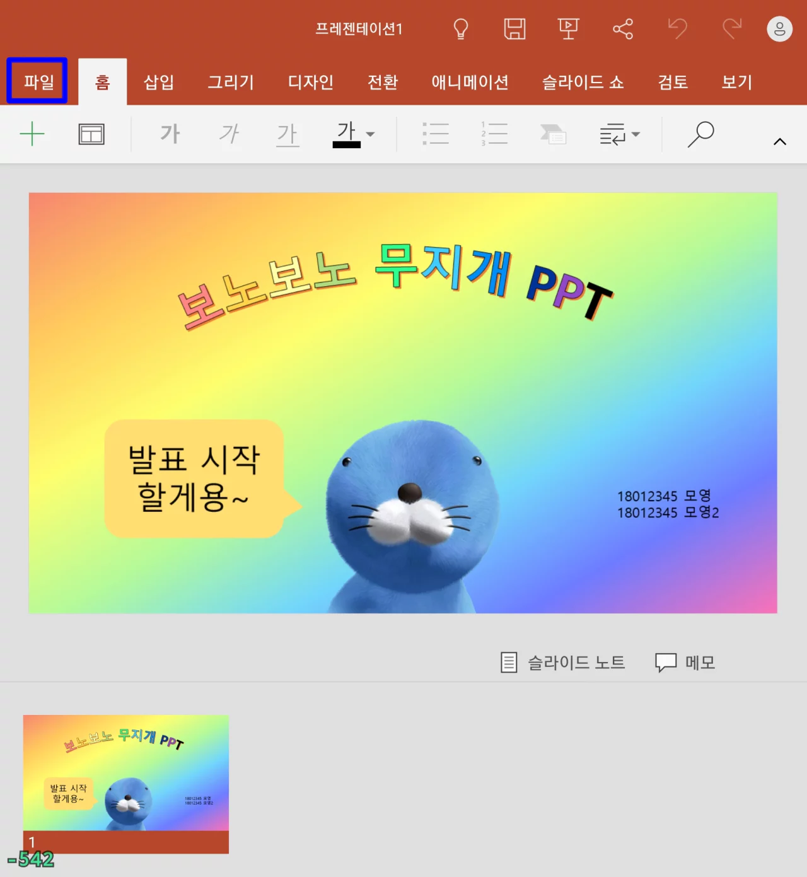
Task: Collapse the ribbon with the chevron
Action: 780,142
